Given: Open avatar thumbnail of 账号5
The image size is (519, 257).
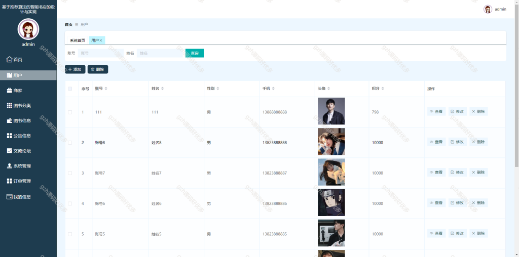Looking at the screenshot, I should pyautogui.click(x=331, y=233).
